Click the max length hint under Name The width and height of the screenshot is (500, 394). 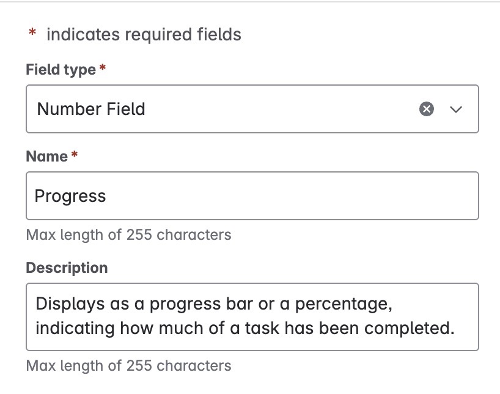click(x=128, y=234)
